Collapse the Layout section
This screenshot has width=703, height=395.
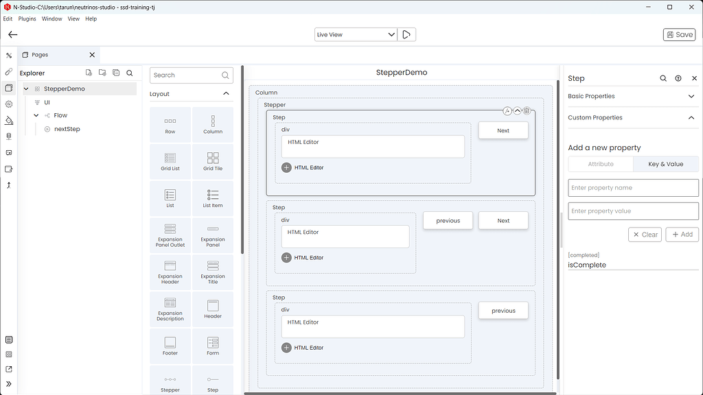[x=226, y=93]
